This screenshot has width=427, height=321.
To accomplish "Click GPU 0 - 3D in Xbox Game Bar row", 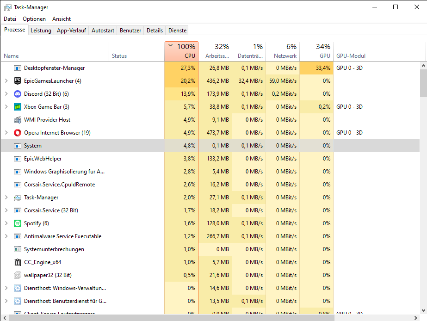I will click(349, 107).
